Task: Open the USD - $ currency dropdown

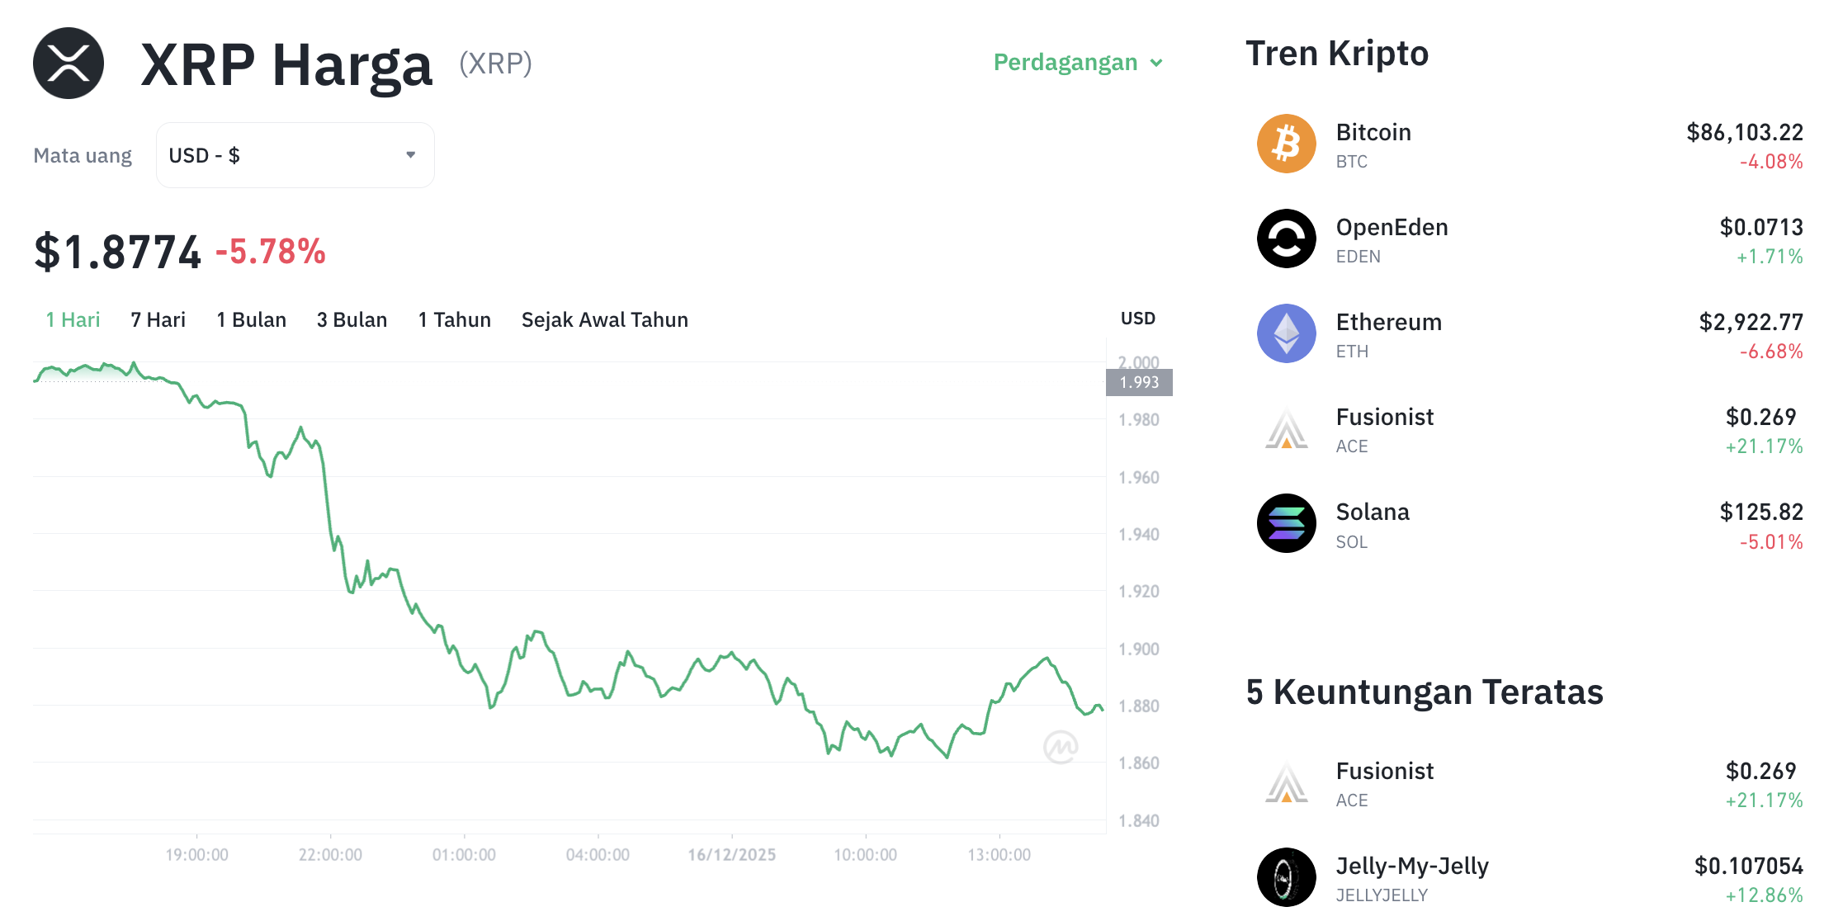Action: click(x=294, y=154)
